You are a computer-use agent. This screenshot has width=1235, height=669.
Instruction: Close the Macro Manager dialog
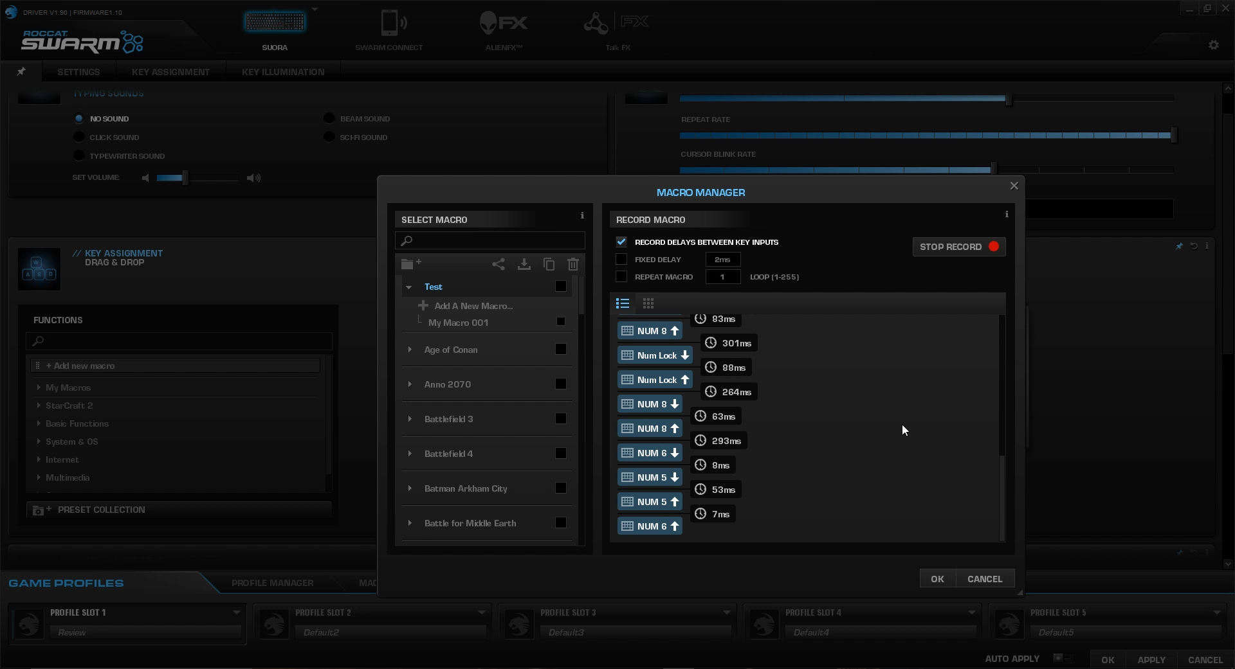[x=1014, y=186]
